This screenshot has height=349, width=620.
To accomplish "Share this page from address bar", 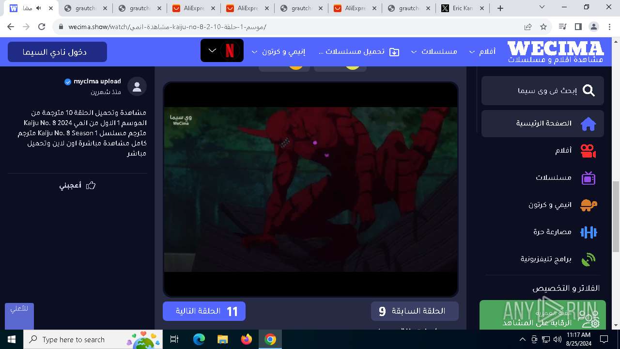I will 528,27.
